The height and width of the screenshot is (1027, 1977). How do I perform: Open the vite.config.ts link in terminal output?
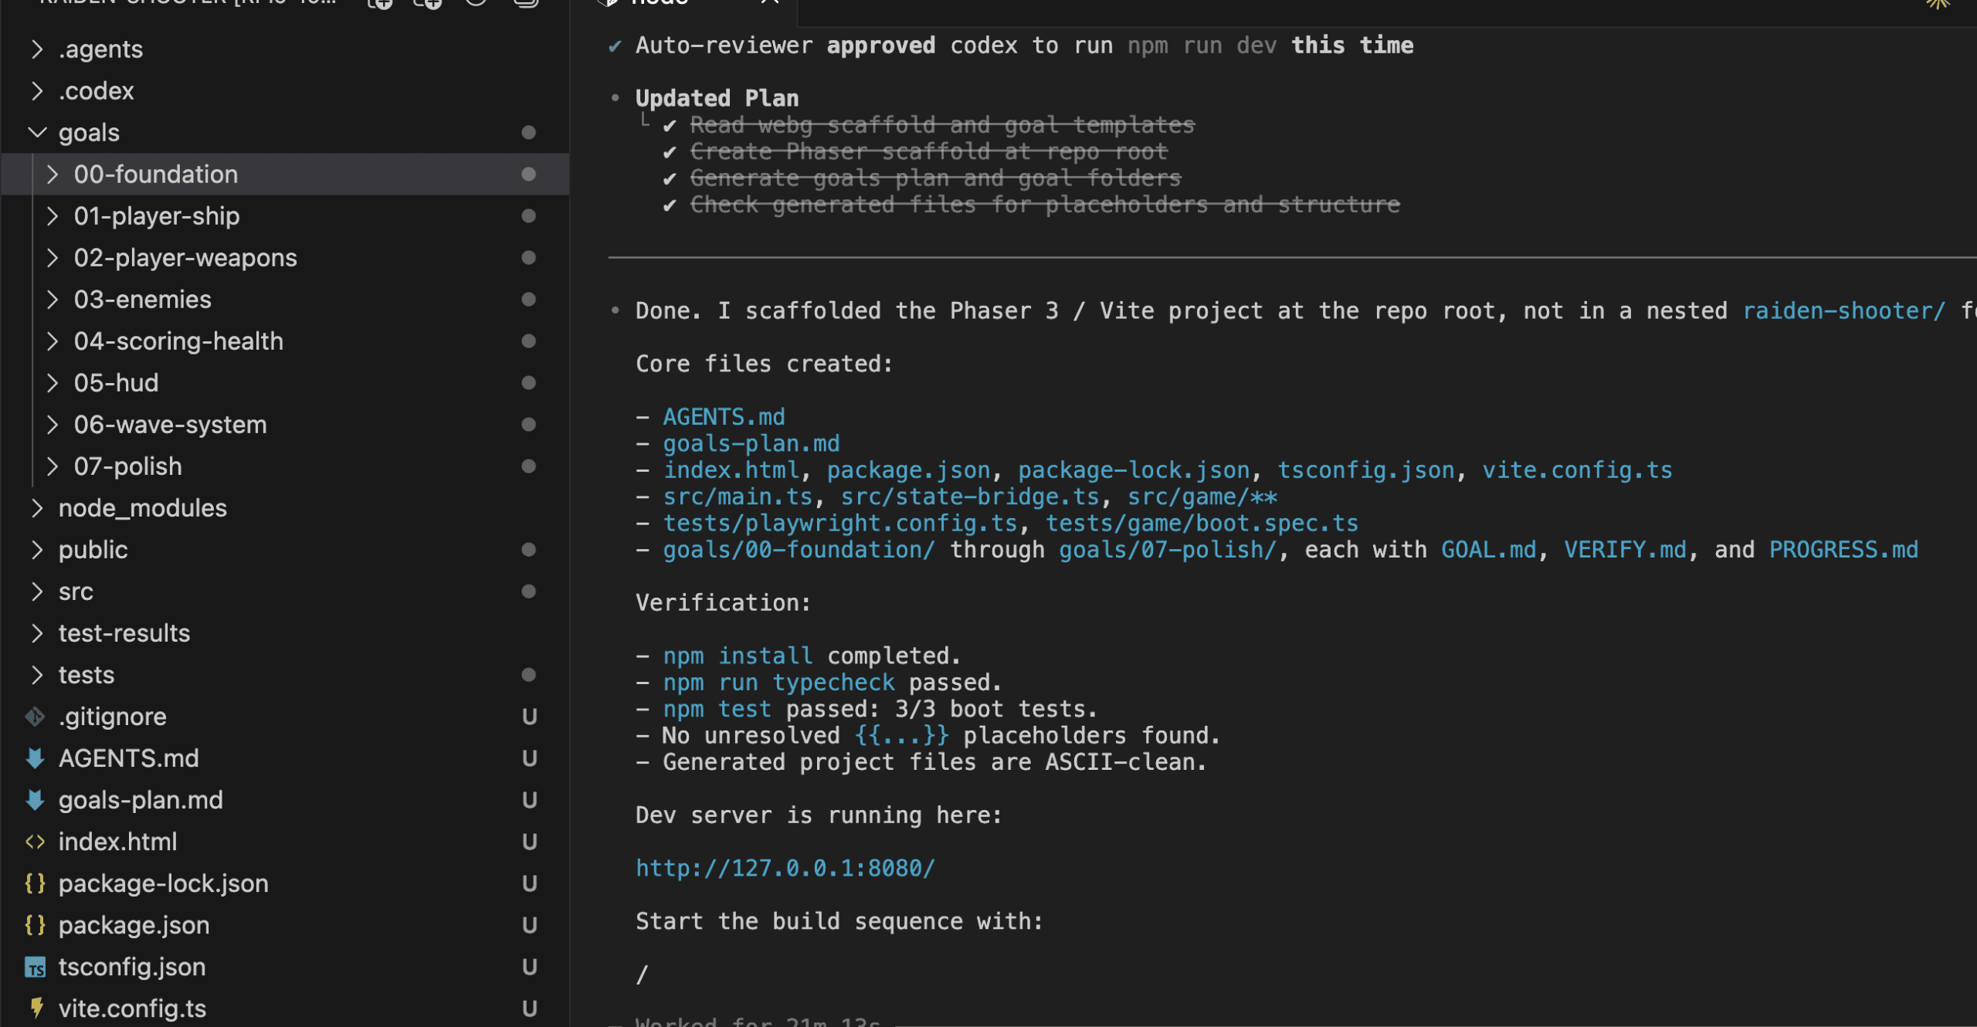(x=1578, y=470)
